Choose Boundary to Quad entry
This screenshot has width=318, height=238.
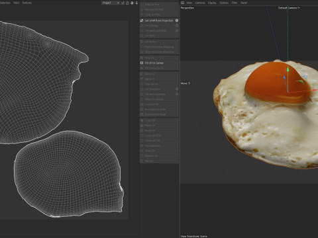click(159, 114)
